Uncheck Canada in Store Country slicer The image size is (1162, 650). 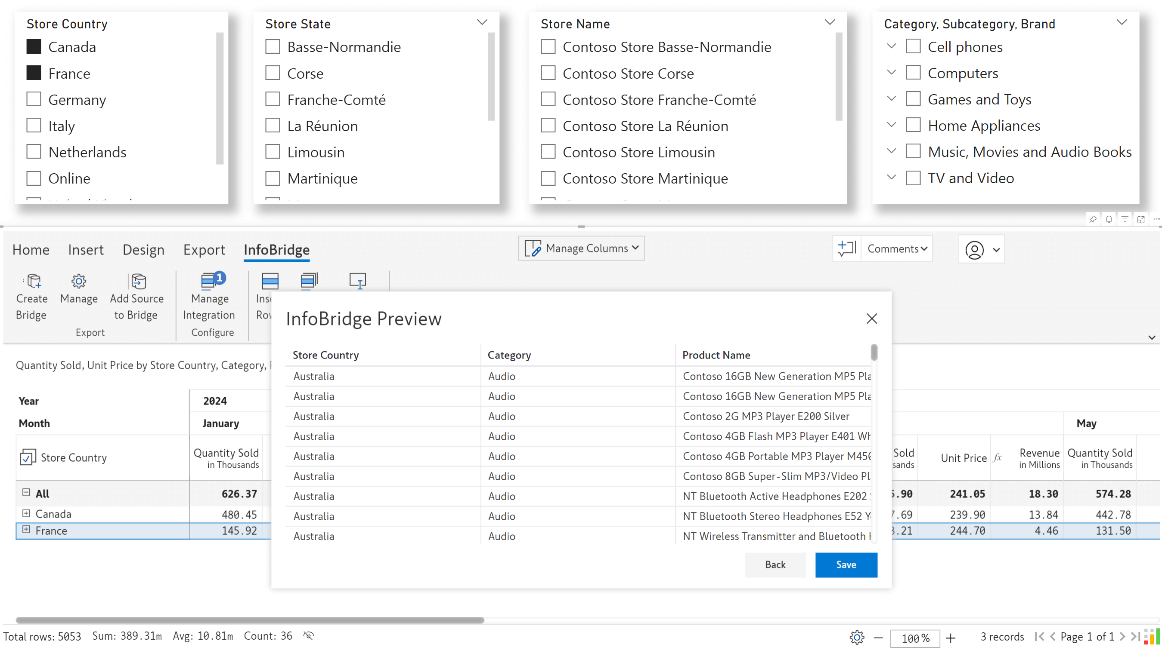34,46
